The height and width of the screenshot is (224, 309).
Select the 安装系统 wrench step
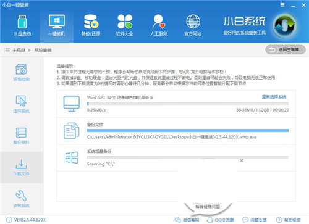(x=21, y=199)
